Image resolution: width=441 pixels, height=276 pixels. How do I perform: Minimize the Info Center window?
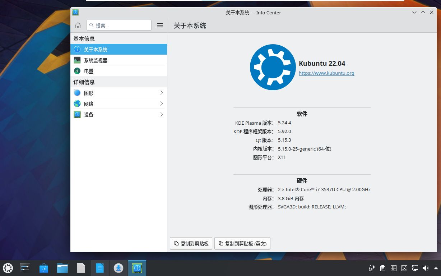tap(414, 12)
